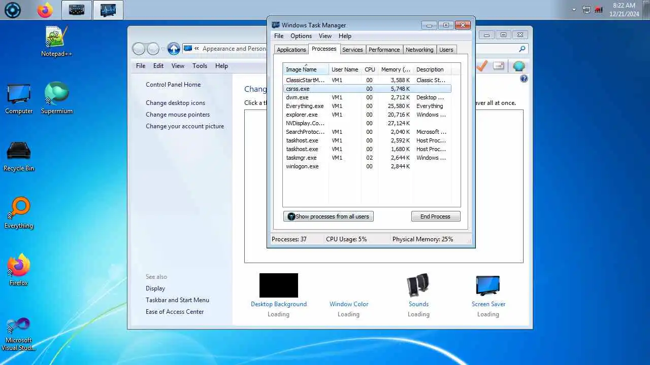Select the Supermium desktop icon
The image size is (650, 365).
pos(56,98)
